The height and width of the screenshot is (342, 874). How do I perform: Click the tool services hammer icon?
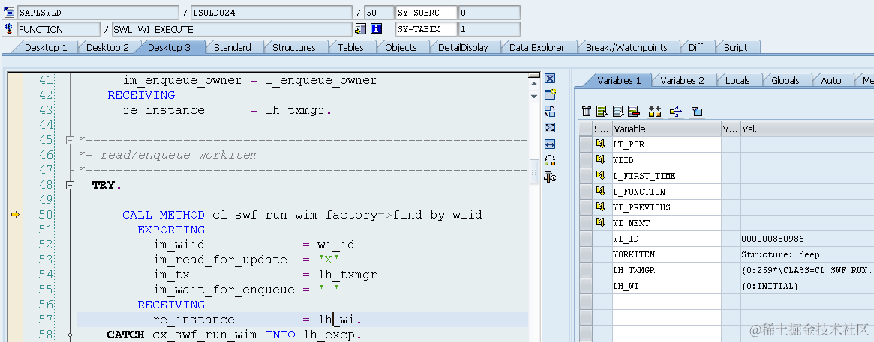[x=550, y=177]
